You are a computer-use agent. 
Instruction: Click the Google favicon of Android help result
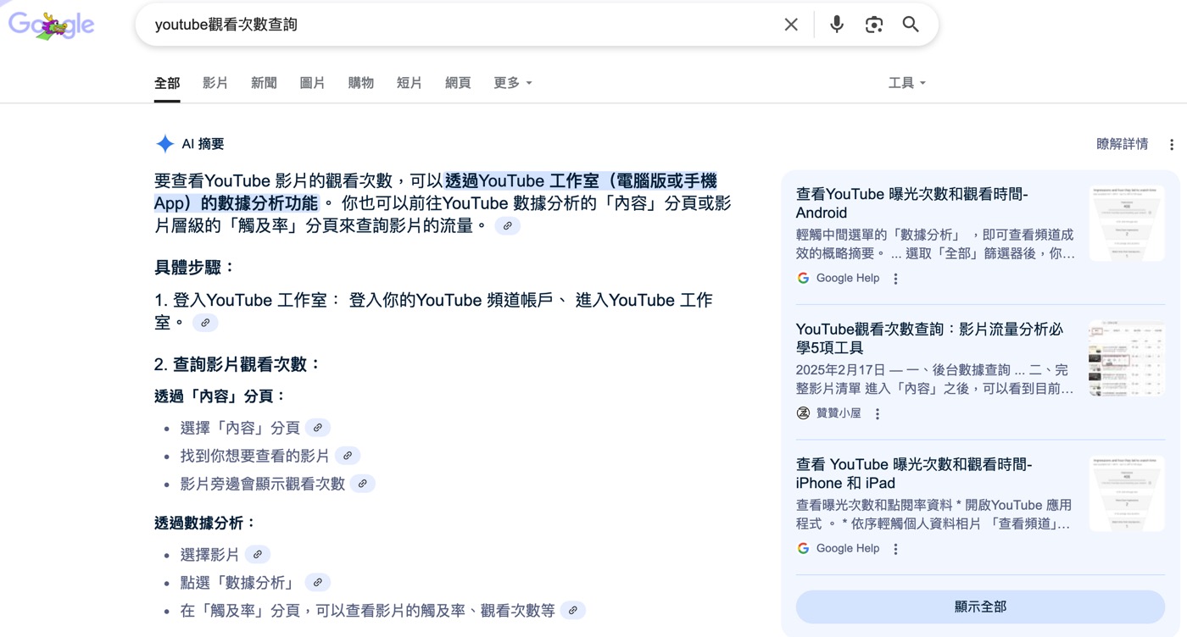tap(803, 278)
